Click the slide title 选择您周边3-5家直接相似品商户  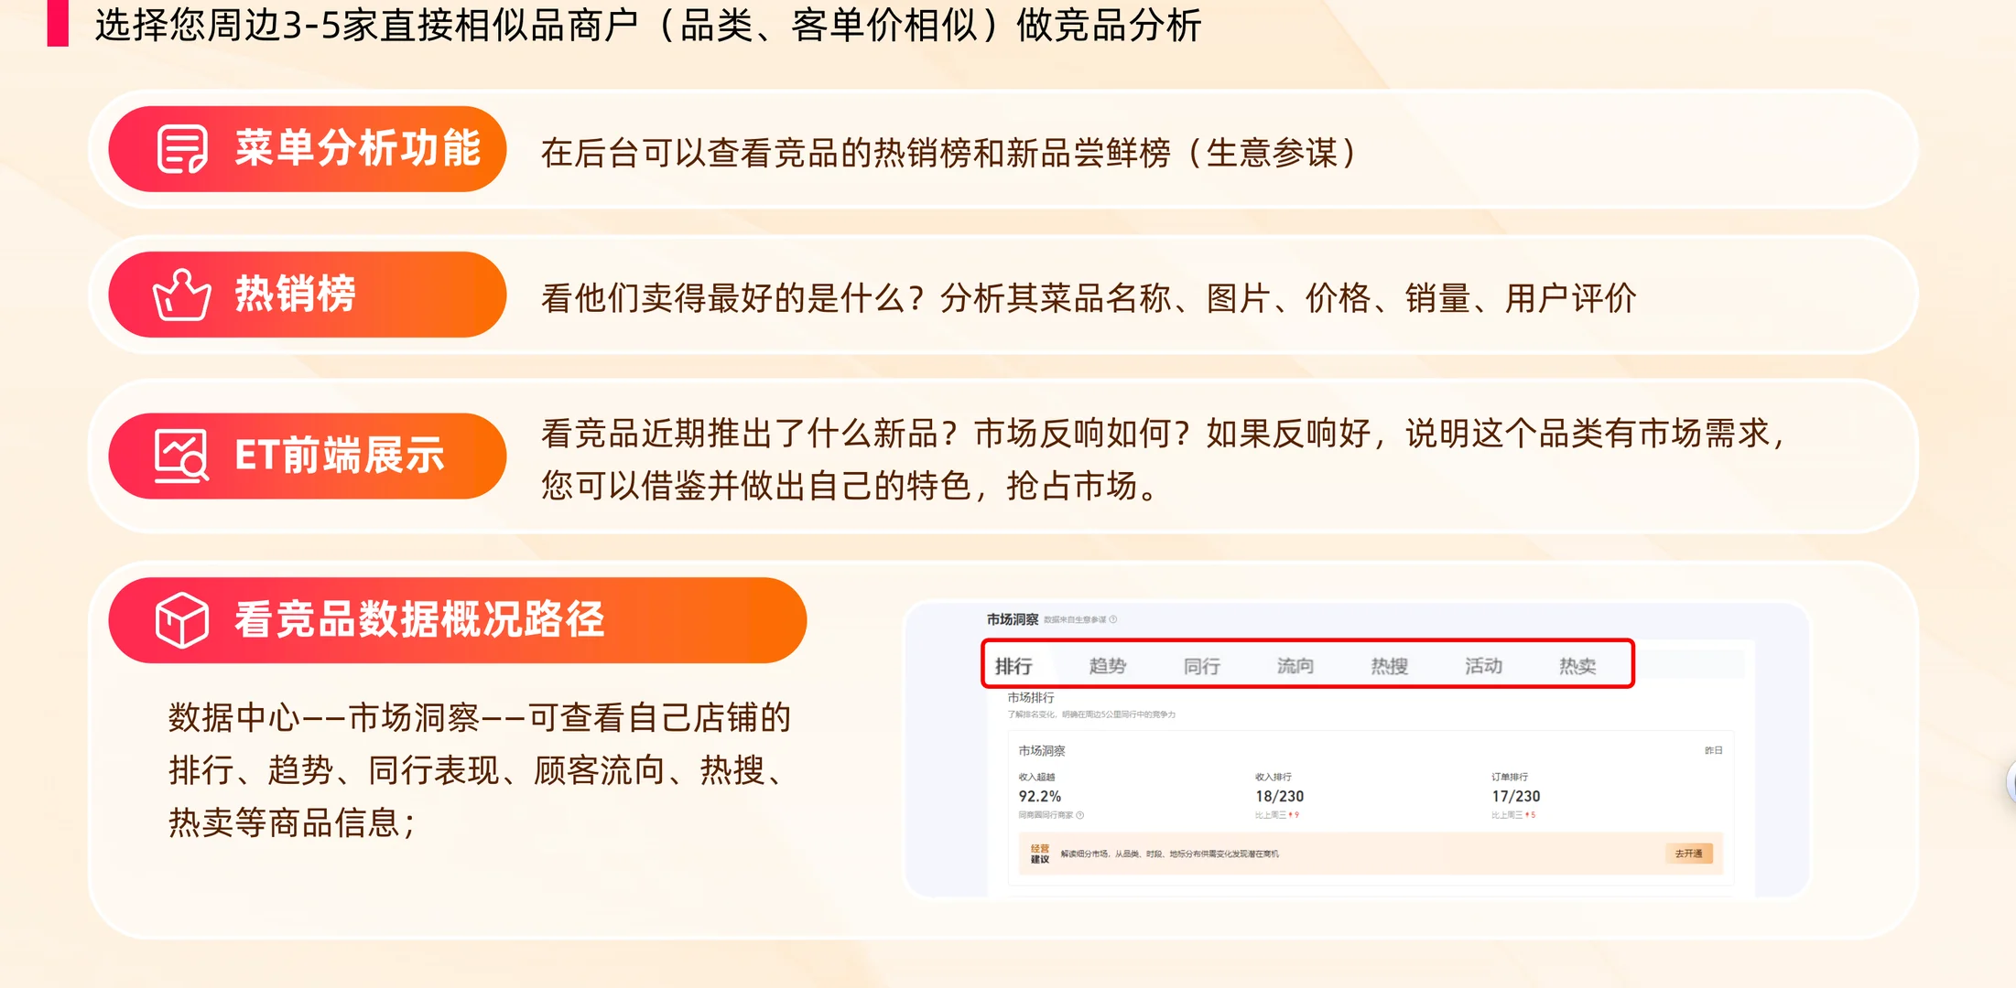647,25
